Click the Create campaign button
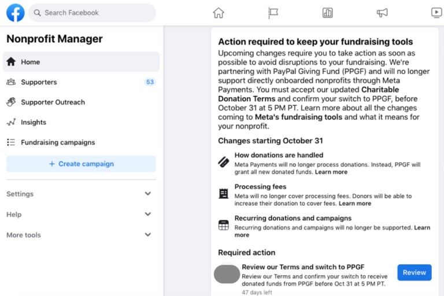Viewport: 444px width, 296px height. click(x=81, y=164)
